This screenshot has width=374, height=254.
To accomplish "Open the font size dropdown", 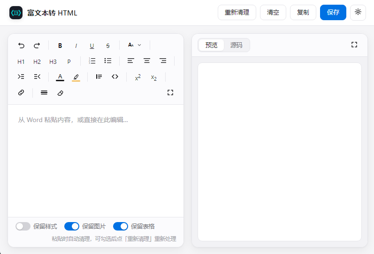I will (135, 45).
